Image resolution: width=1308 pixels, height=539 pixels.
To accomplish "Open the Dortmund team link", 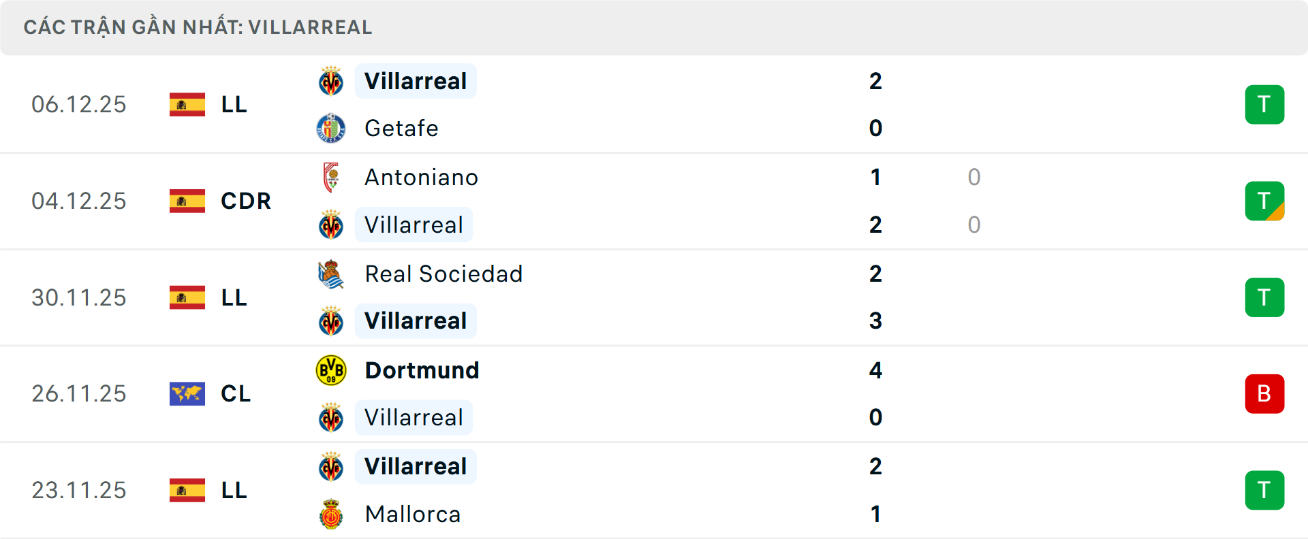I will 422,371.
